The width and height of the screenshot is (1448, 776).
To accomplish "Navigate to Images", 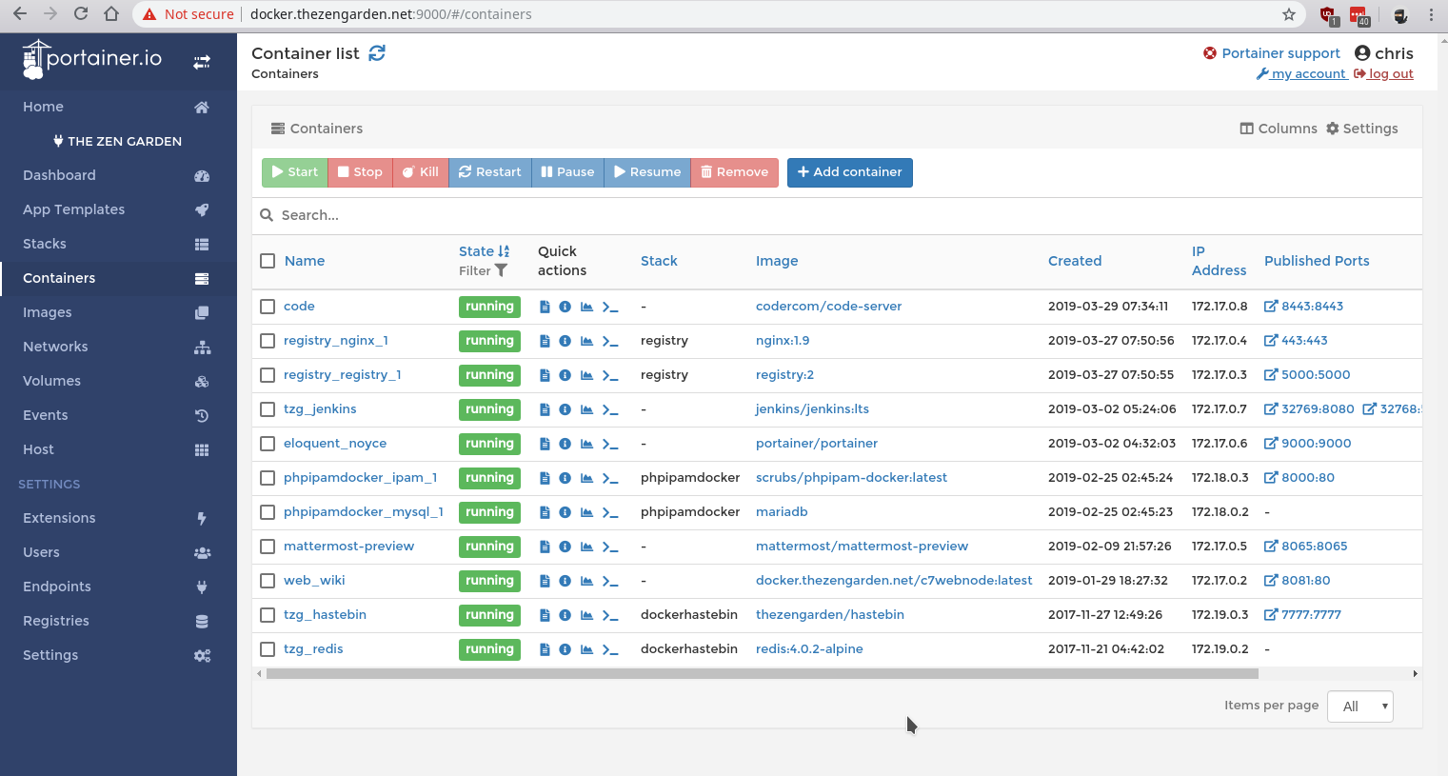I will coord(118,312).
